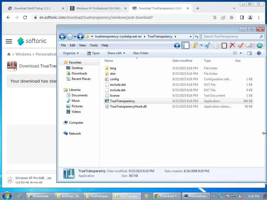Select the skin folder
The image size is (267, 200).
click(x=113, y=74)
